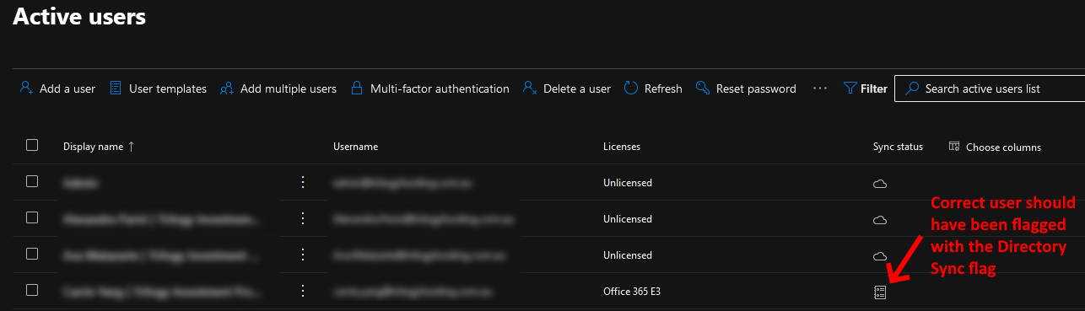Select the Office 365 E3 user checkbox
The width and height of the screenshot is (1085, 311).
point(32,290)
